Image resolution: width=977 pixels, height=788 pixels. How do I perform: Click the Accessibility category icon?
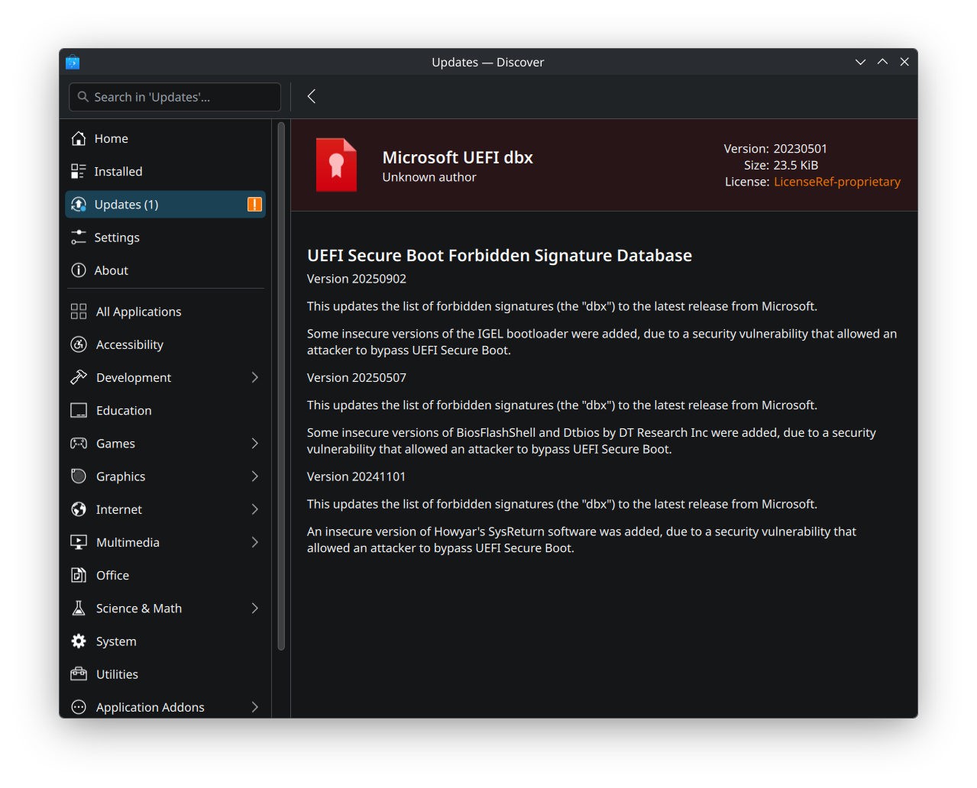click(79, 344)
